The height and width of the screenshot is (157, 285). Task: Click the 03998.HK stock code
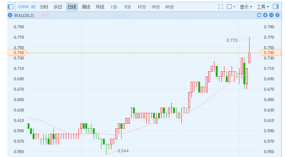(x=27, y=7)
